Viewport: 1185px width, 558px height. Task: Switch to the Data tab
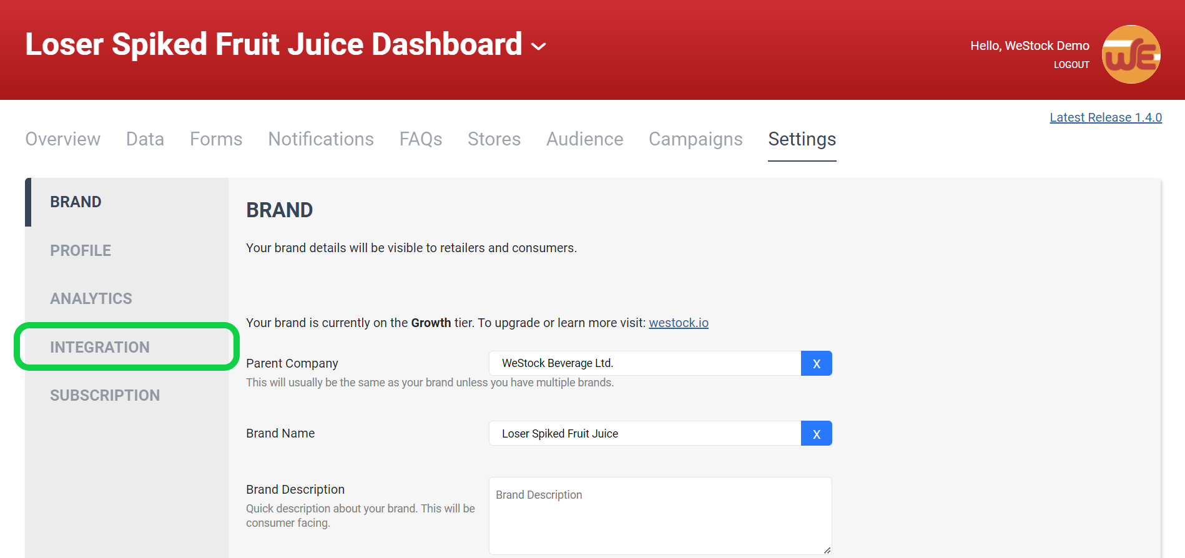145,139
